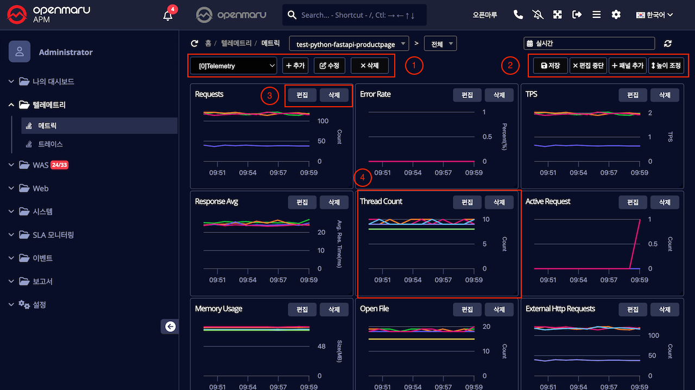Viewport: 695px width, 390px height.
Task: Open the 한국어 language dropdown
Action: 654,15
